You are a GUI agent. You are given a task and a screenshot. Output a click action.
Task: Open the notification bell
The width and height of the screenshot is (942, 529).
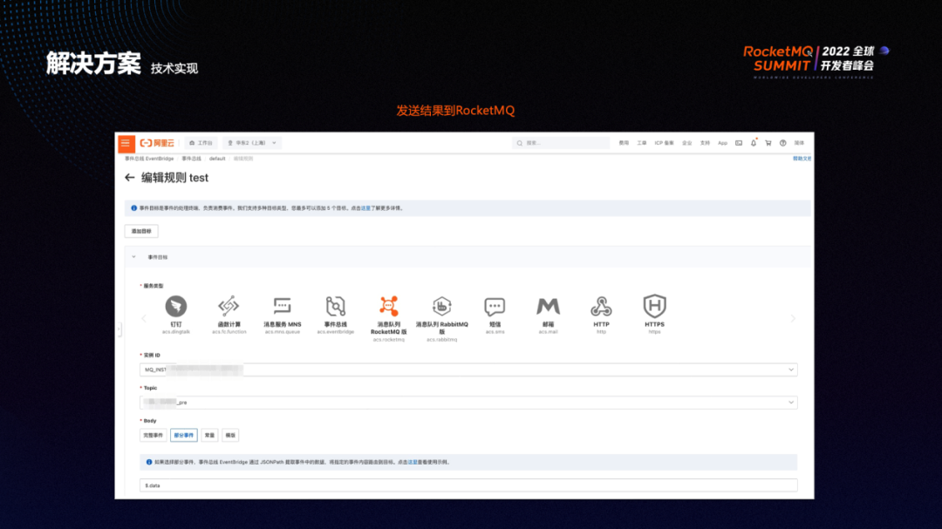754,143
